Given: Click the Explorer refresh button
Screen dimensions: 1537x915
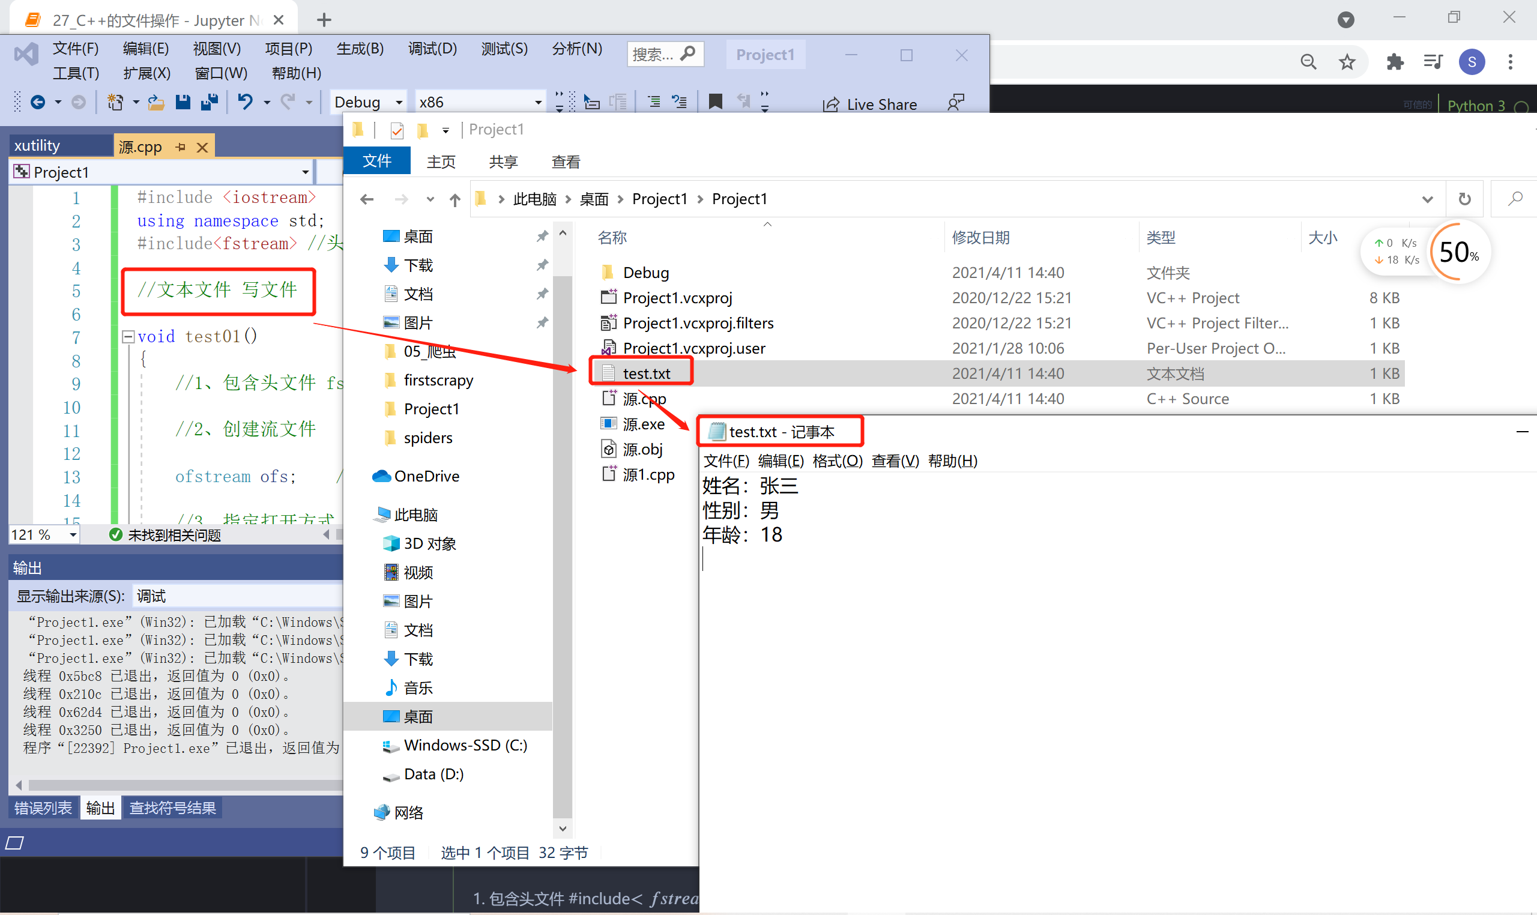Looking at the screenshot, I should tap(1464, 199).
